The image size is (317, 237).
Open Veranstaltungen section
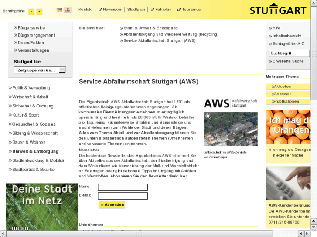click(x=31, y=50)
